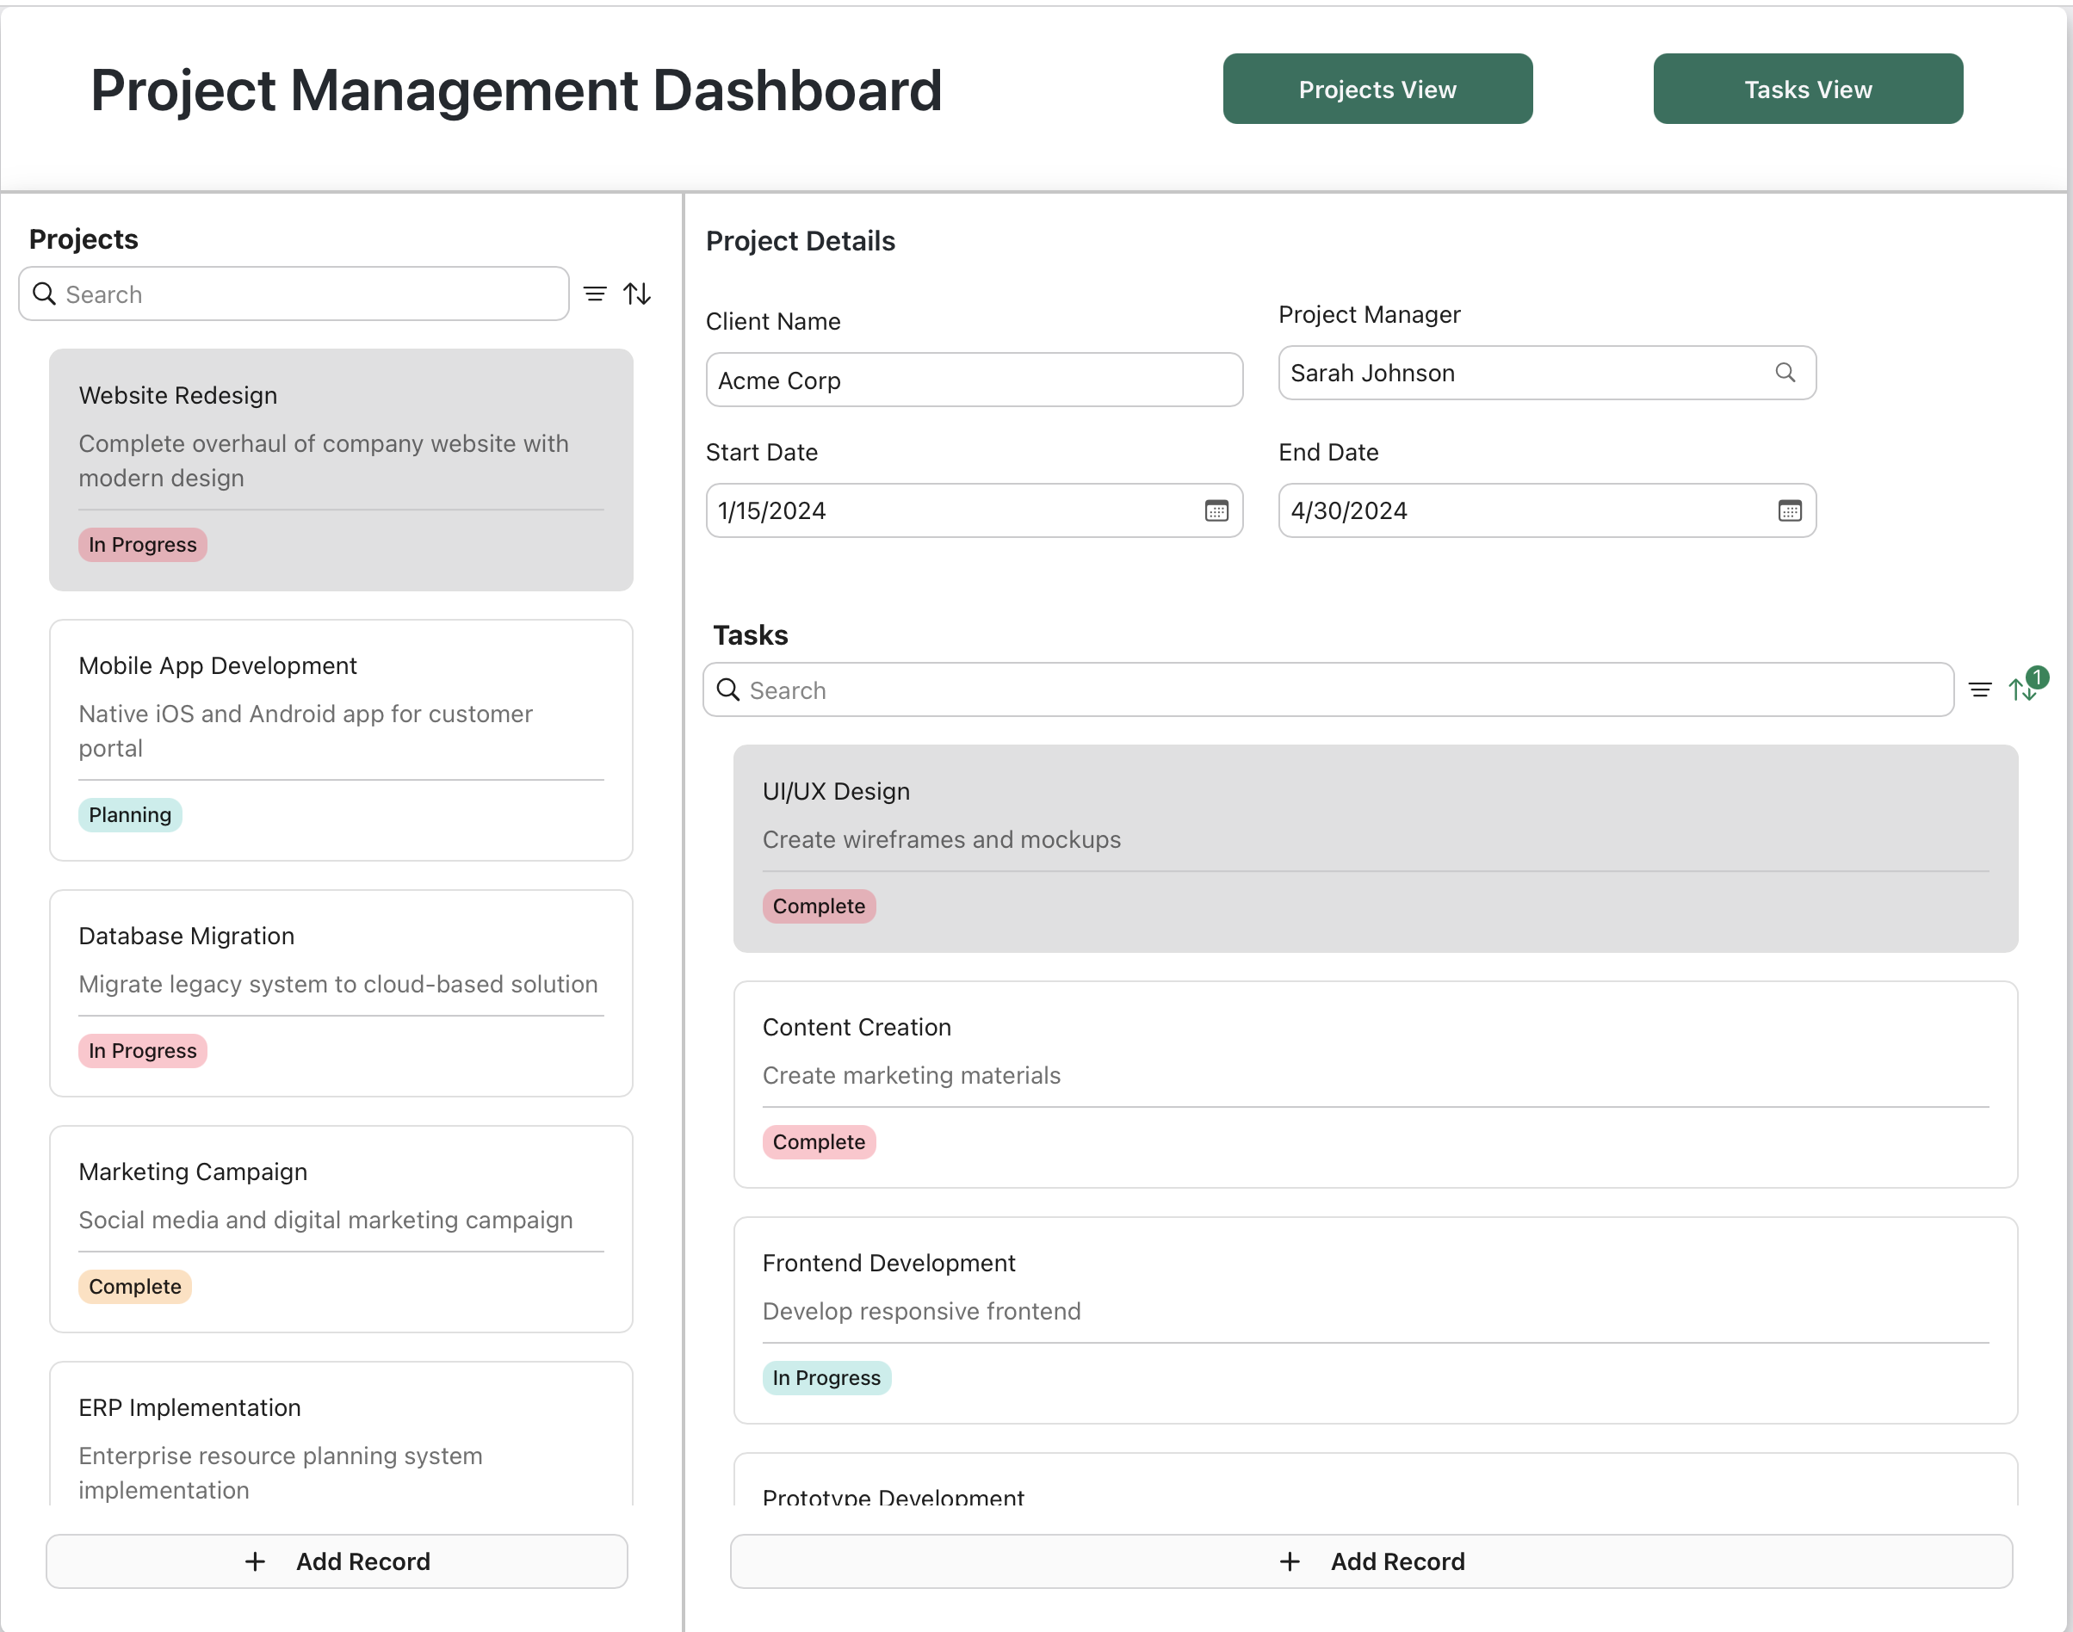Screen dimensions: 2073x1632
Task: Switch to Tasks View
Action: pyautogui.click(x=1807, y=89)
